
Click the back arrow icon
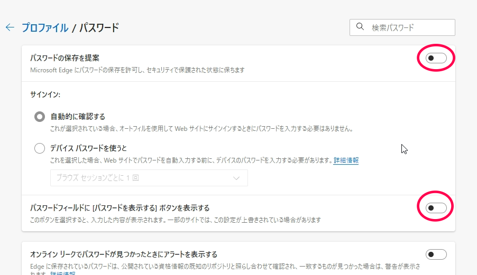coord(10,27)
